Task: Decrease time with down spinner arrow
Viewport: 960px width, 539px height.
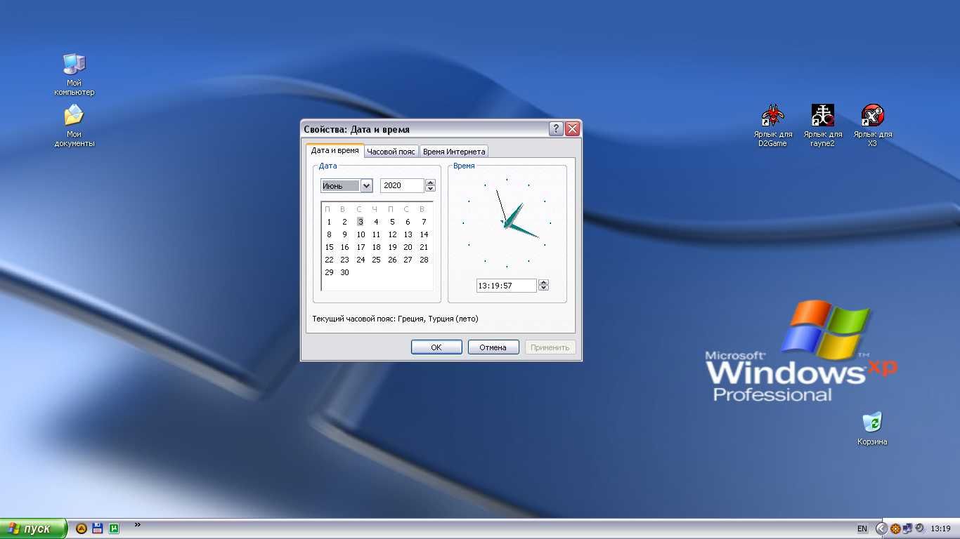Action: pyautogui.click(x=543, y=288)
